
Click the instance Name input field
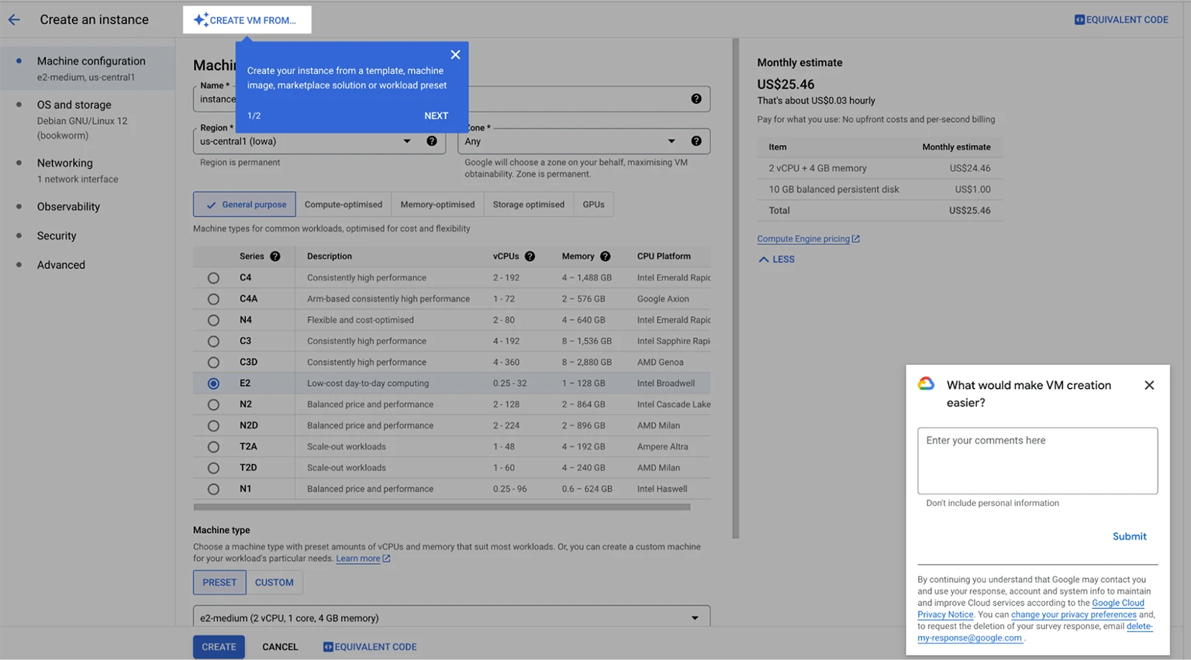(451, 98)
